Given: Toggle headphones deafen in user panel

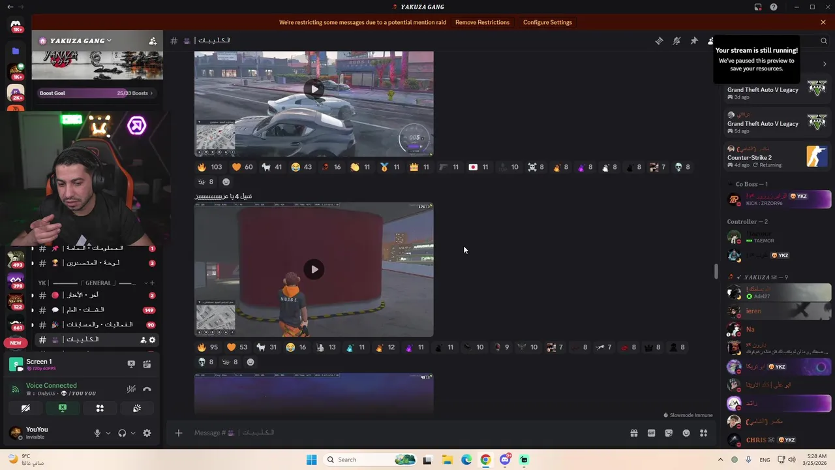Looking at the screenshot, I should 122,433.
